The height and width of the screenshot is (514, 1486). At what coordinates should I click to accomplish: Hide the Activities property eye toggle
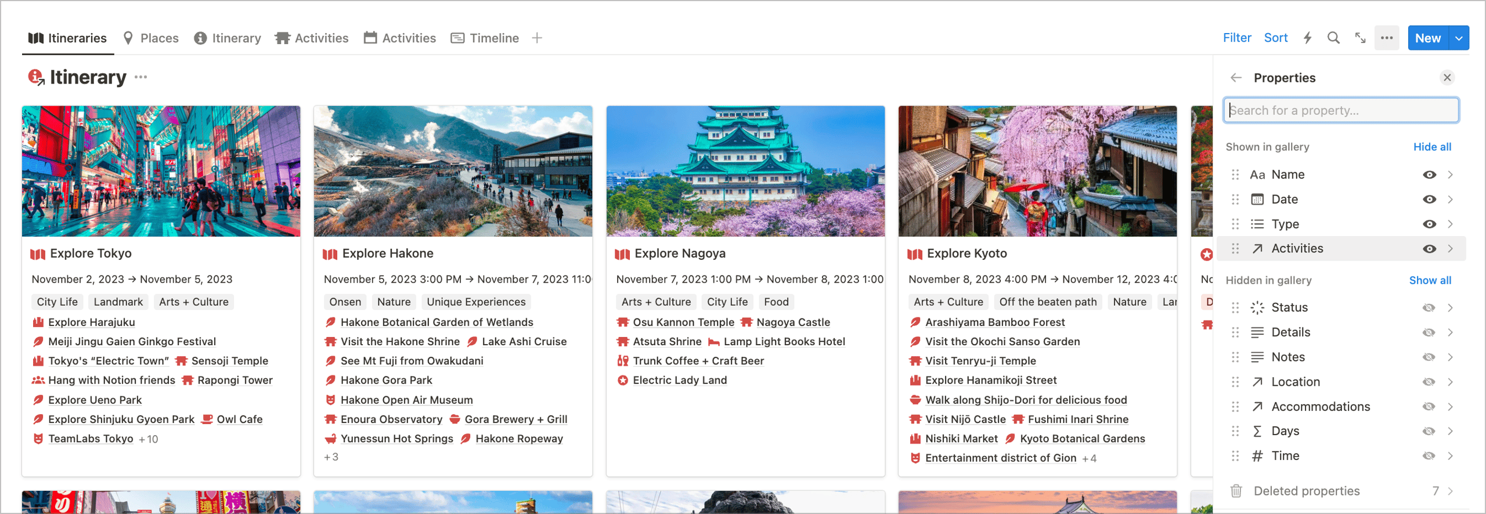[1429, 249]
